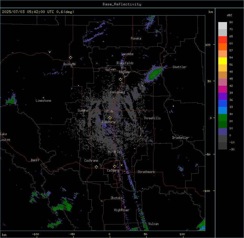The image size is (244, 238).
Task: Select the Sylvan label
Action: pos(111,69)
